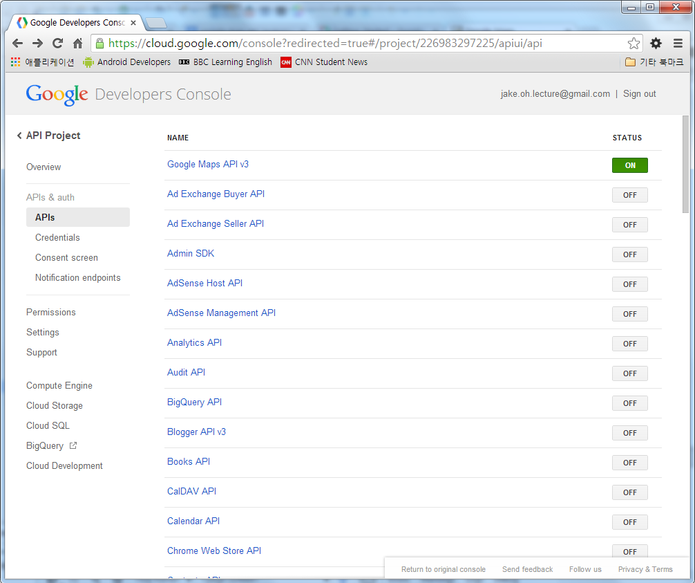Open the Calendar API link

193,521
